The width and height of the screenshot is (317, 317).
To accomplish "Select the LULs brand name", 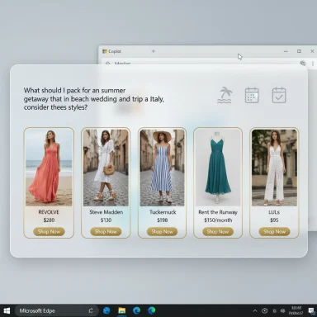I will point(274,212).
